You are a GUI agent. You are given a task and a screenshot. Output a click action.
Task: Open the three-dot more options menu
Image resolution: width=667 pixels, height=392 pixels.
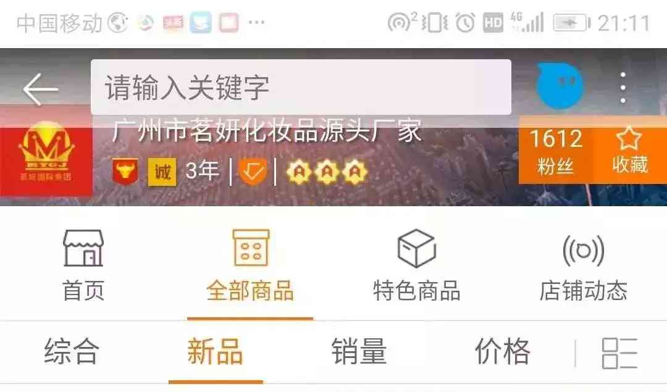(x=623, y=88)
